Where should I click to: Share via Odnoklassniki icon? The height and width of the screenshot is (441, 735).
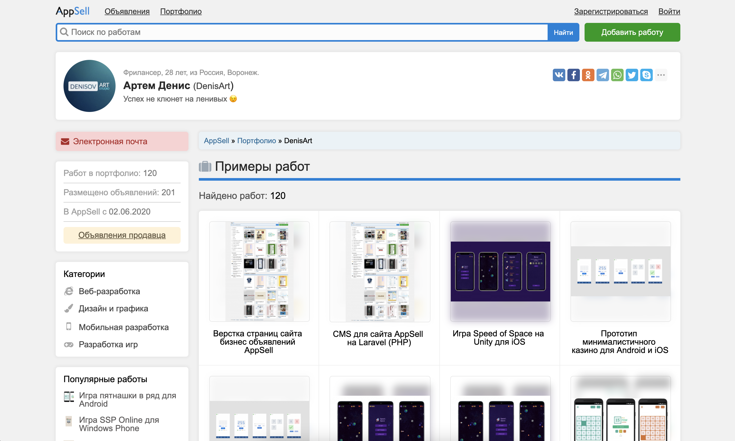click(588, 75)
